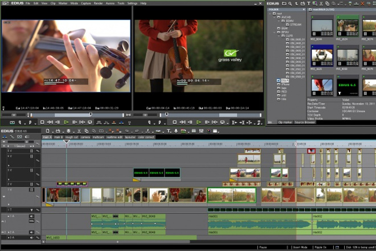The width and height of the screenshot is (376, 251).
Task: Click Save Project icon in the timeline toolbar
Action: coord(68,131)
